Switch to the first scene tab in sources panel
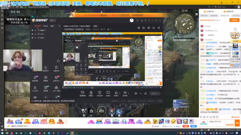Screen dimensions: 241x135 pyautogui.click(x=38, y=26)
